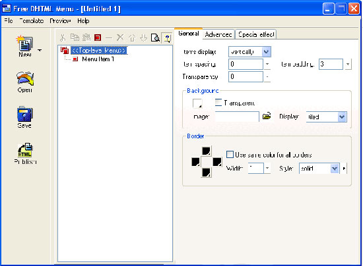The height and width of the screenshot is (266, 363).
Task: Click the Preview magnifier toolbar icon
Action: pyautogui.click(x=155, y=38)
